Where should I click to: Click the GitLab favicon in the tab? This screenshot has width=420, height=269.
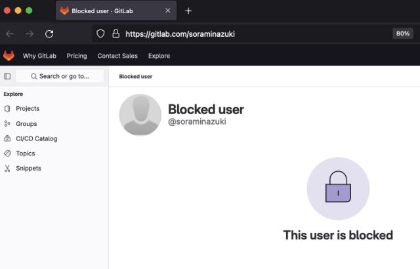pyautogui.click(x=64, y=10)
